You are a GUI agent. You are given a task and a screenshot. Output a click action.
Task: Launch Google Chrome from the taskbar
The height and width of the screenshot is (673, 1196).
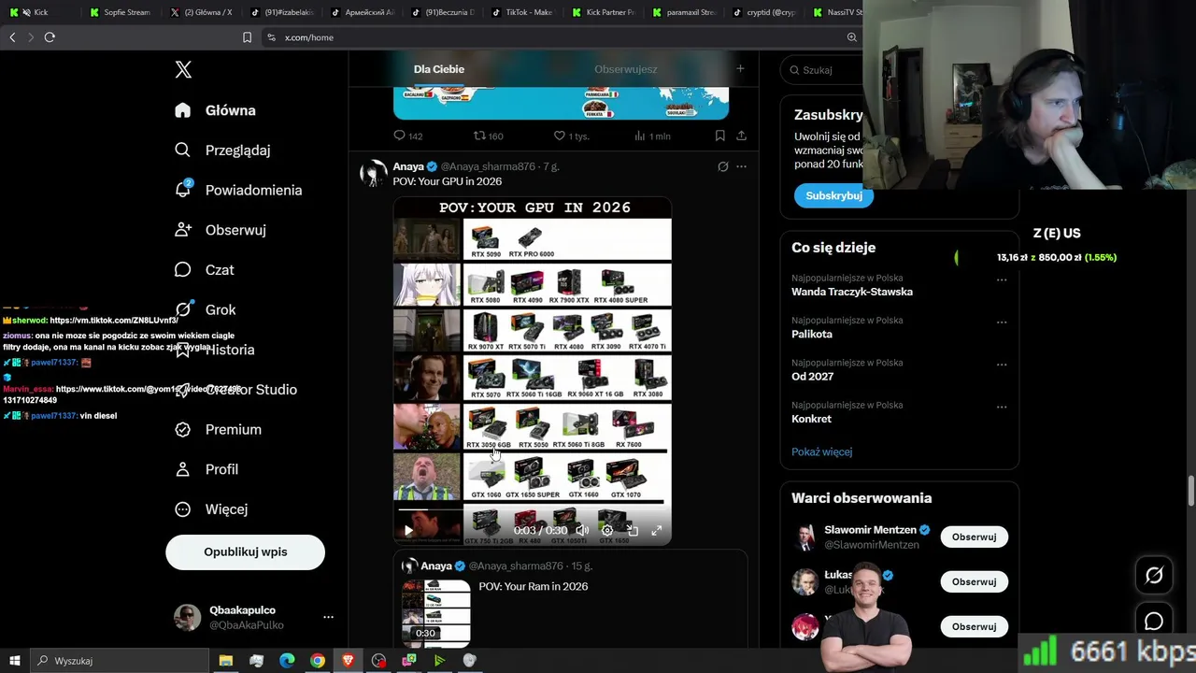click(x=318, y=661)
